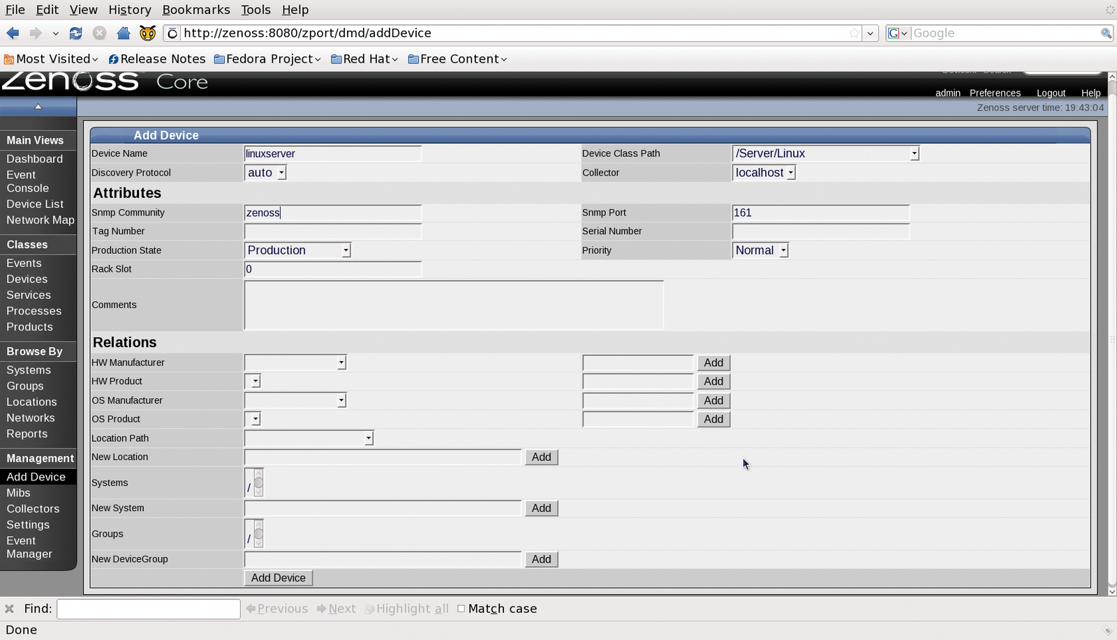Open the Fedora Project bookmarks folder
The image size is (1117, 640).
[267, 59]
